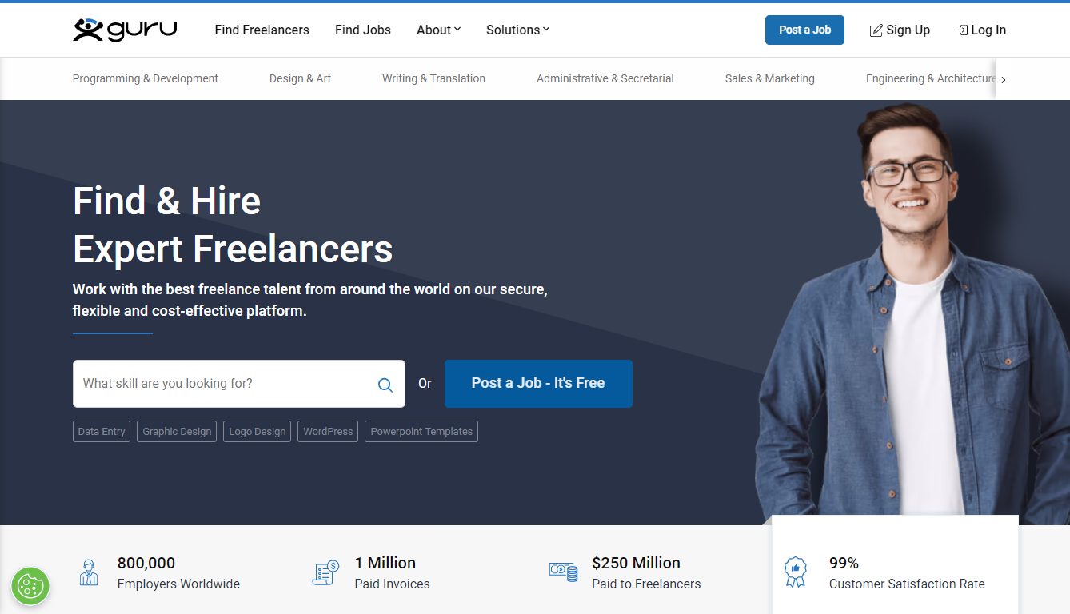Image resolution: width=1070 pixels, height=614 pixels.
Task: Click the Guru logo
Action: (125, 30)
